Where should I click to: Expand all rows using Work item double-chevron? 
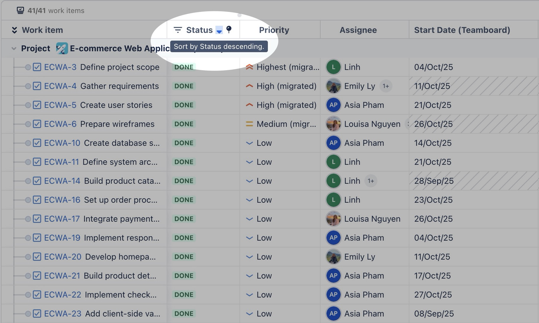(x=14, y=30)
